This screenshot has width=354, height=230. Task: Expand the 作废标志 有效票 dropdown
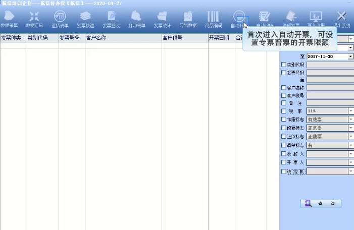click(x=350, y=119)
